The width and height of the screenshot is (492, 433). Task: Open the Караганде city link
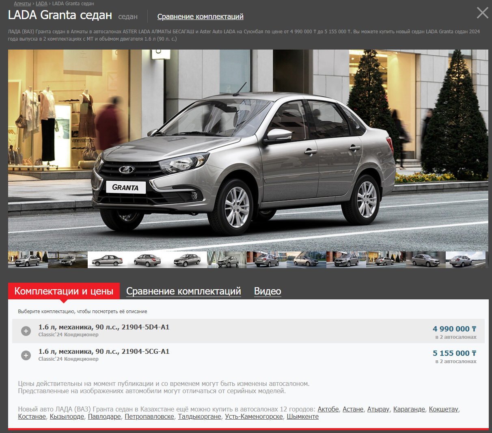tap(409, 409)
